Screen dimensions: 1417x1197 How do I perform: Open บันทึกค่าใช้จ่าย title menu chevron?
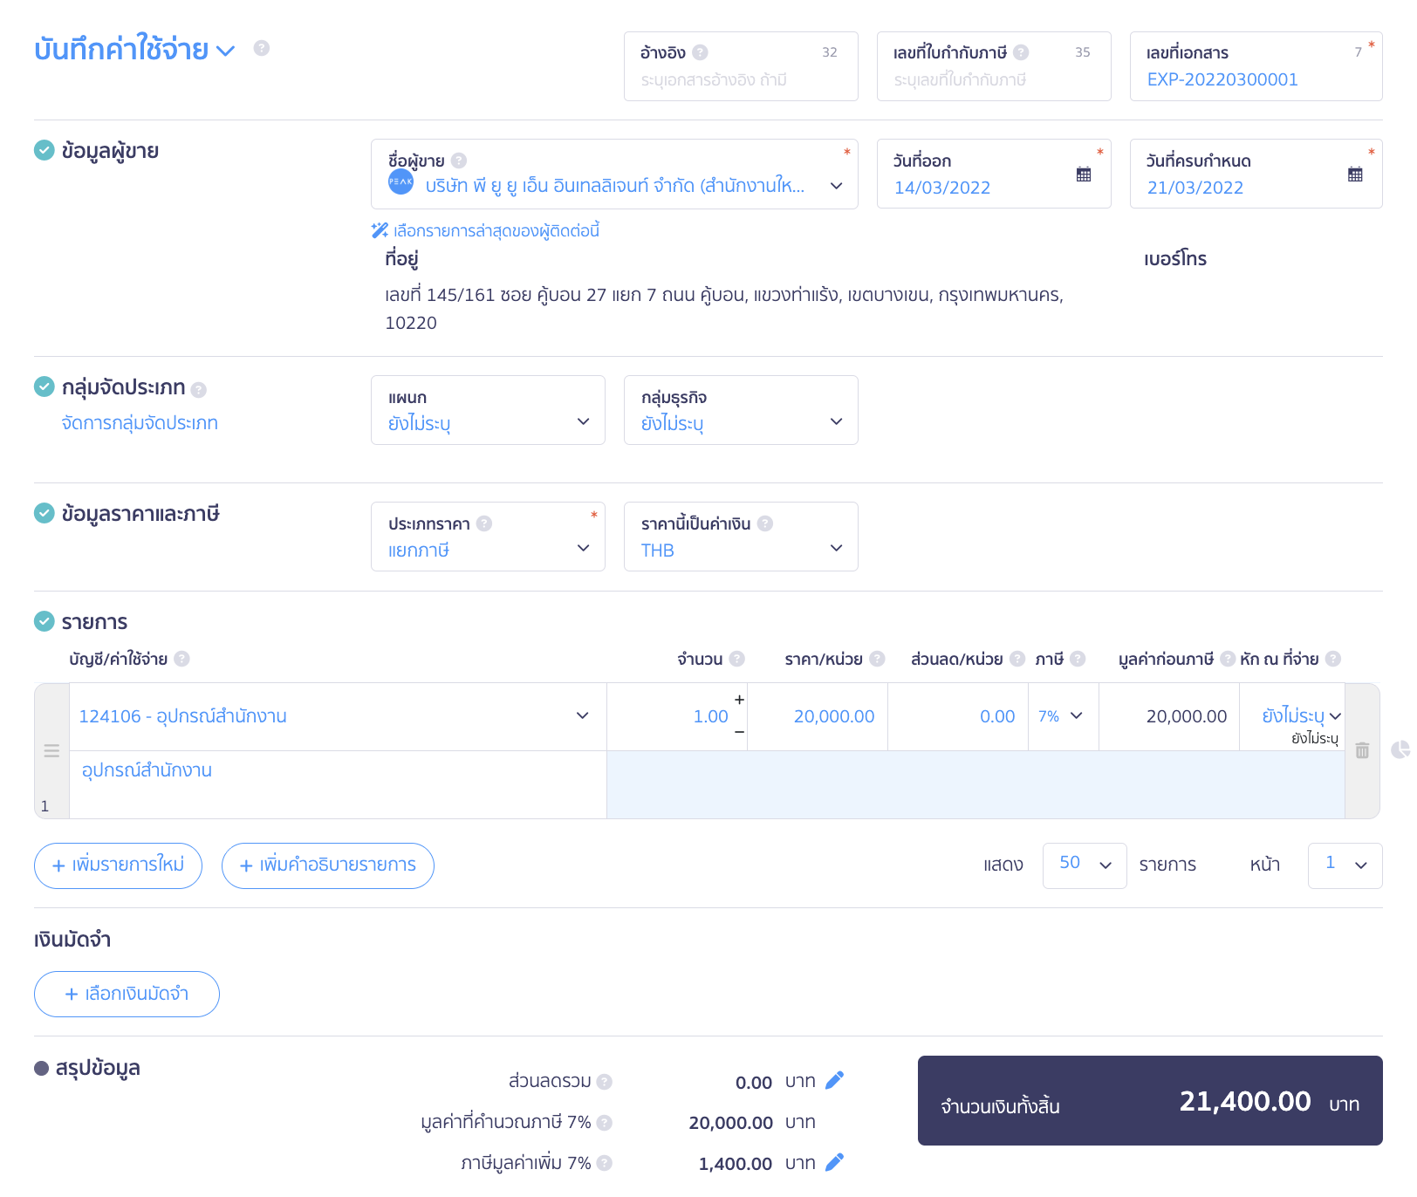click(225, 51)
